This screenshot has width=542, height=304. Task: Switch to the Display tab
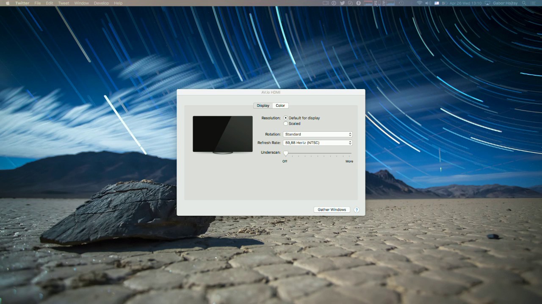click(263, 106)
